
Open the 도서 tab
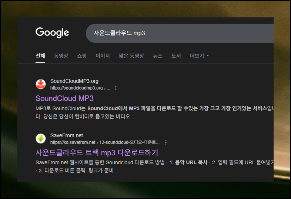click(176, 55)
